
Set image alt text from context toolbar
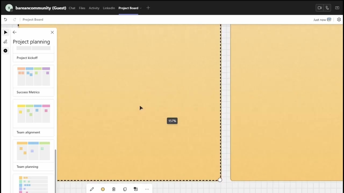136,189
